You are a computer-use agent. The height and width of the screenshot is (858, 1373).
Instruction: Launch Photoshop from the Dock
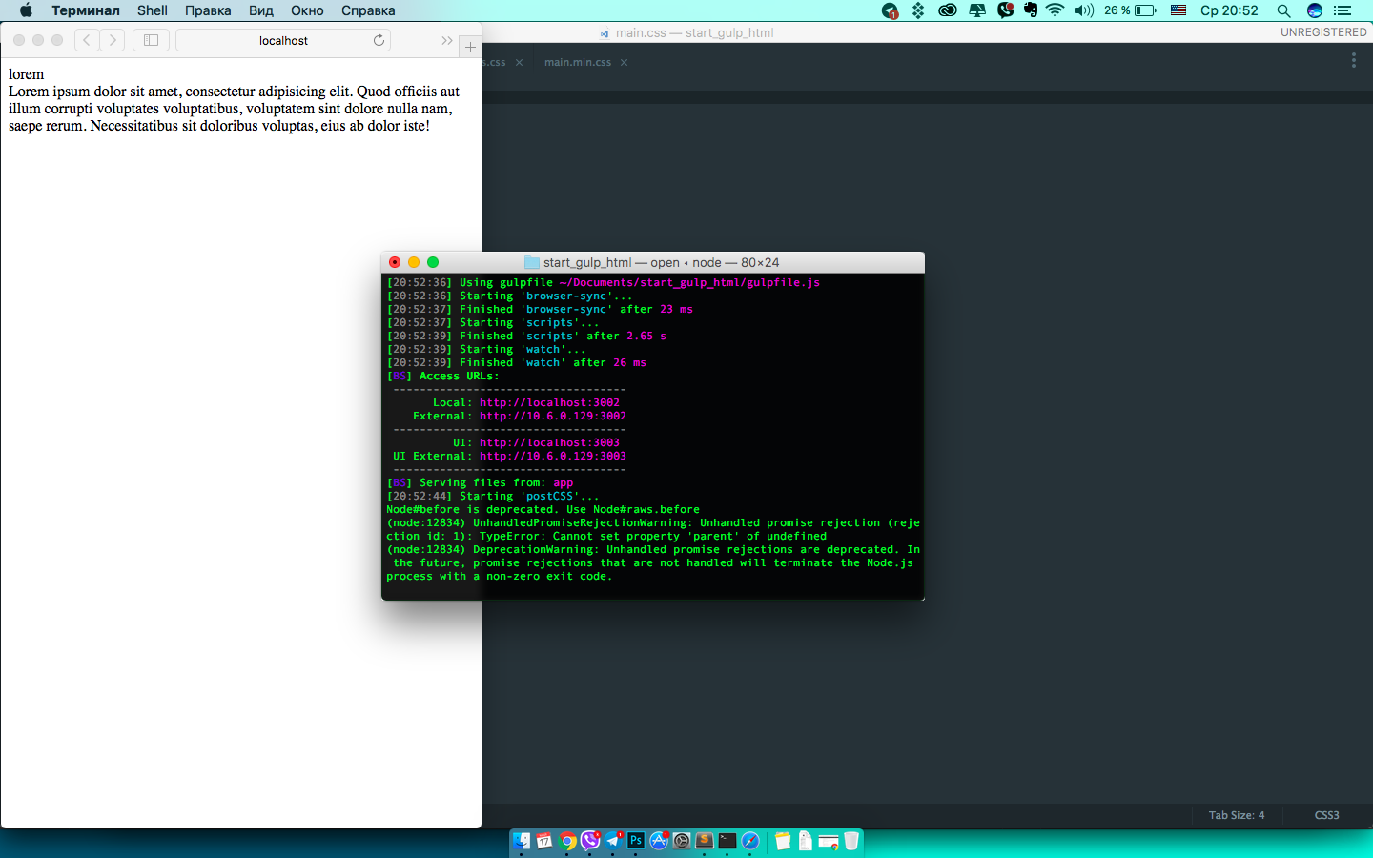click(x=636, y=841)
